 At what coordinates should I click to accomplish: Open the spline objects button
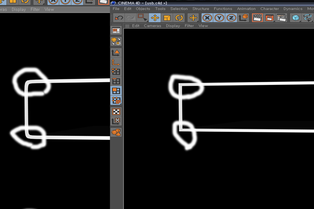click(307, 18)
